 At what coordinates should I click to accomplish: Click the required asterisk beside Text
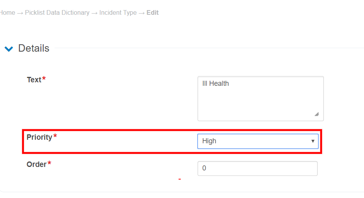tap(44, 79)
